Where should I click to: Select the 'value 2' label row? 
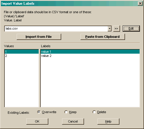pyautogui.click(x=90, y=56)
